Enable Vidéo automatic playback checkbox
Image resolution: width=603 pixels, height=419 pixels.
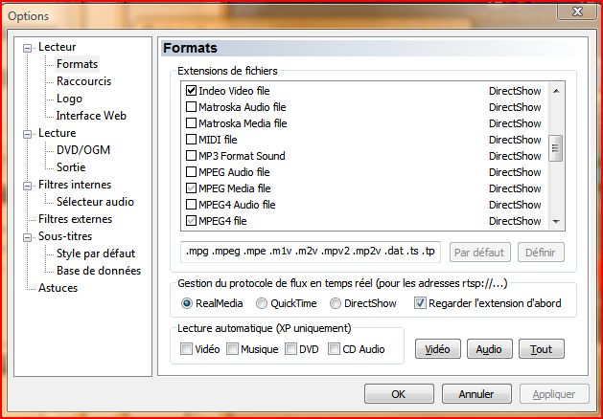[x=187, y=349]
